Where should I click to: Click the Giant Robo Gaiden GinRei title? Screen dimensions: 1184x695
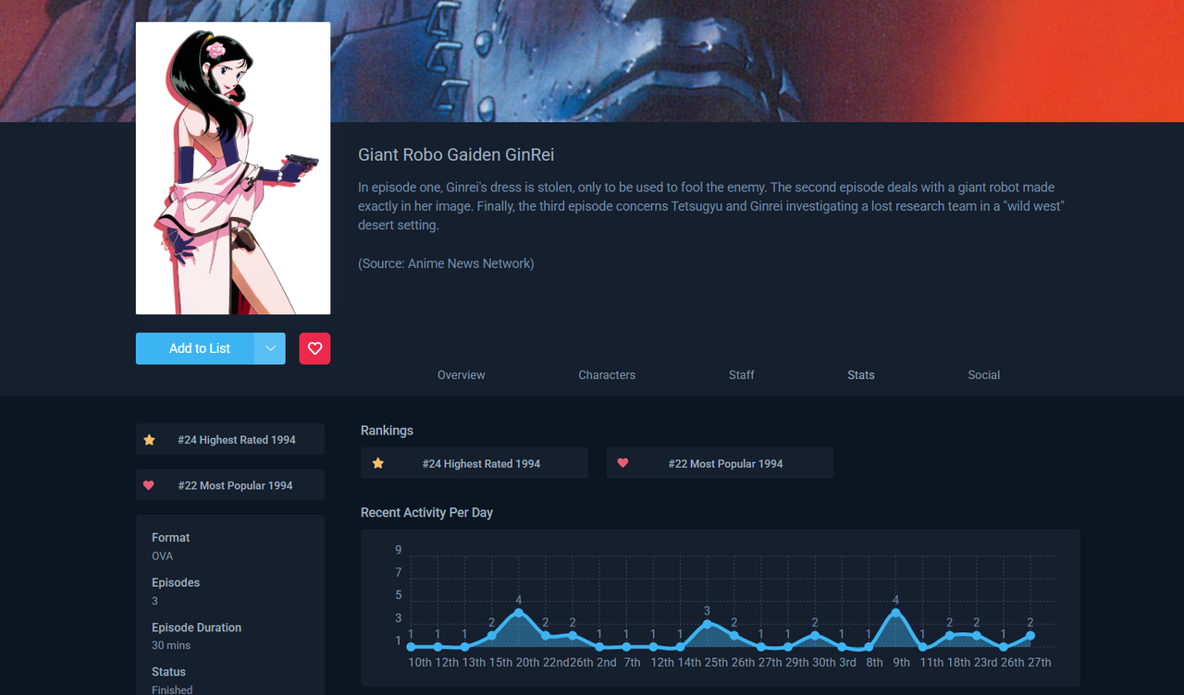pyautogui.click(x=456, y=154)
